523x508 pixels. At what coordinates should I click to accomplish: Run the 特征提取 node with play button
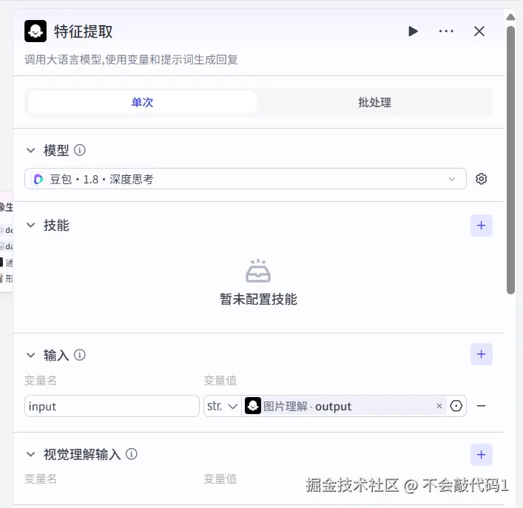click(x=413, y=31)
